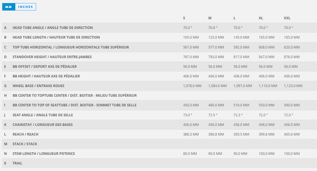Select the Reach row label
Screen dimensions: 317x171
click(25, 134)
